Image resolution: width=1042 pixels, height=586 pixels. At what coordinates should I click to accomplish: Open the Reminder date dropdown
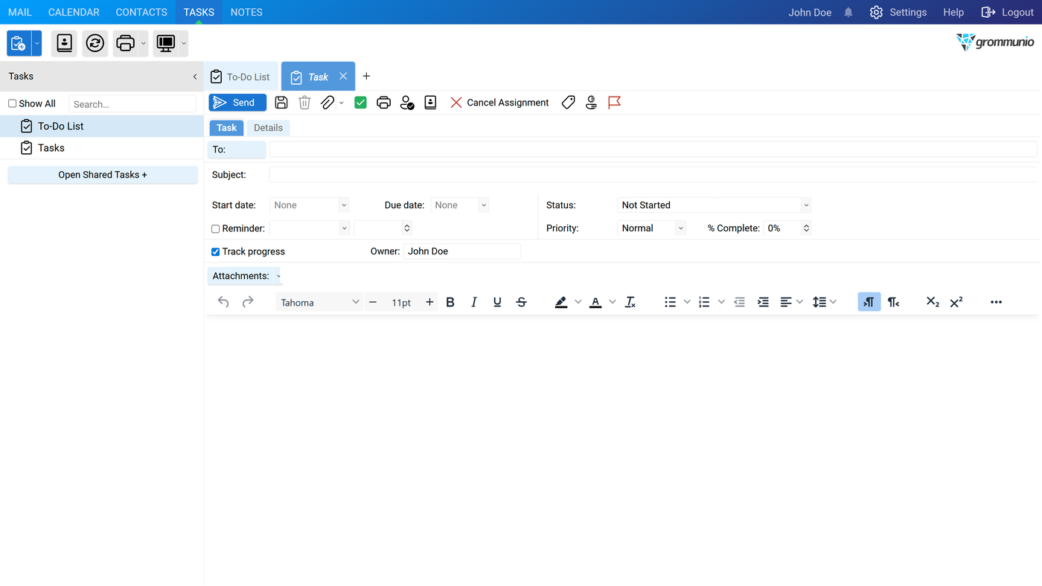click(x=344, y=228)
